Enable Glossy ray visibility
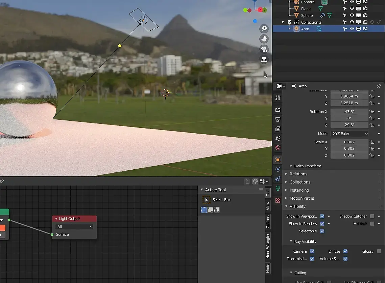385x283 pixels. [379, 251]
